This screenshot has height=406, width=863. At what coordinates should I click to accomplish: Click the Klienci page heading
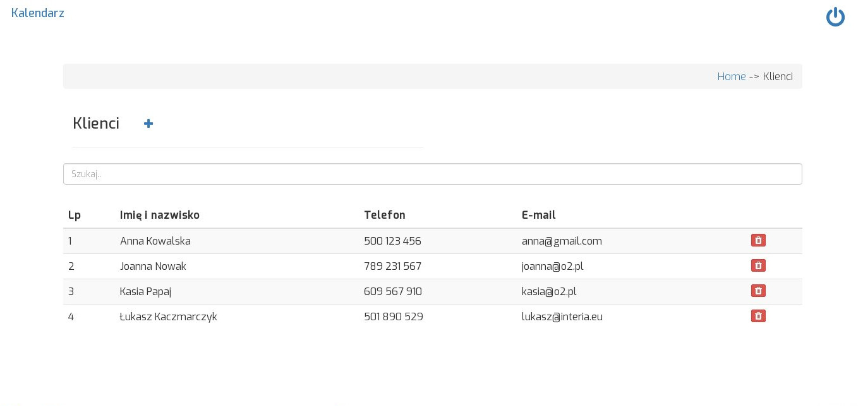click(96, 124)
